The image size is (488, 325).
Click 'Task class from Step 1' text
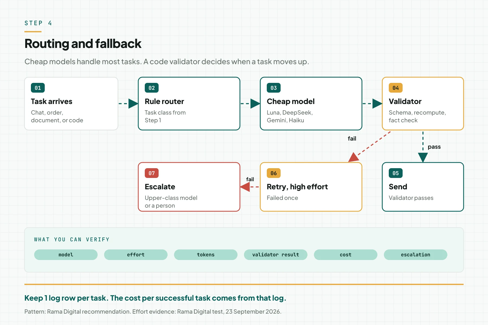tap(165, 116)
